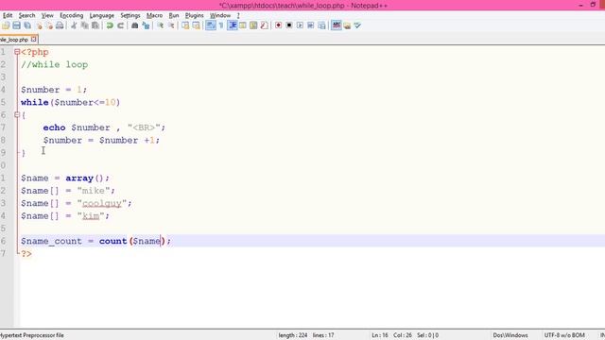Click the Ln : 16 position status field
The height and width of the screenshot is (340, 605).
click(380, 335)
